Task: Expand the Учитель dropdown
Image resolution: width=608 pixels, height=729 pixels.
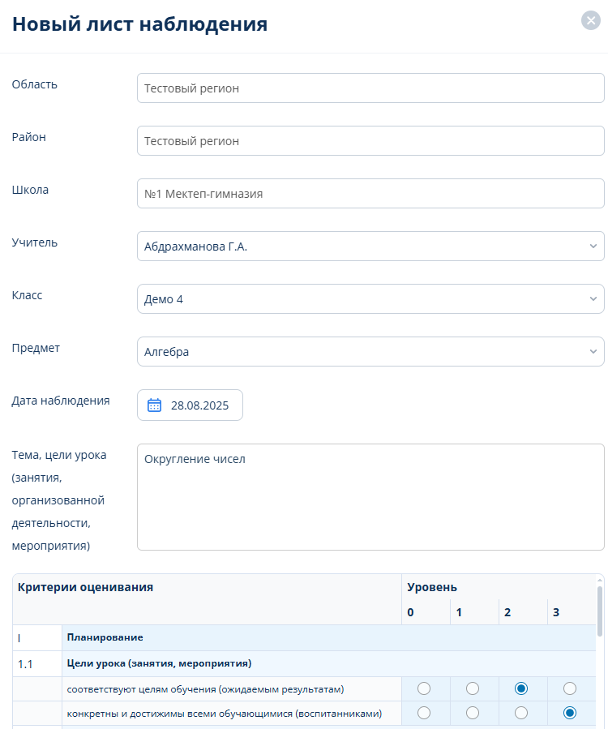Action: [x=370, y=247]
